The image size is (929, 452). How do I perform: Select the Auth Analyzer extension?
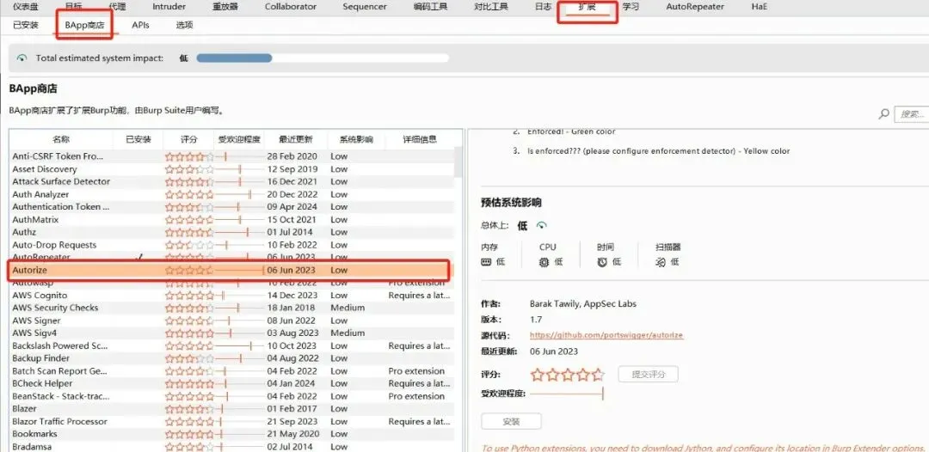pos(231,194)
